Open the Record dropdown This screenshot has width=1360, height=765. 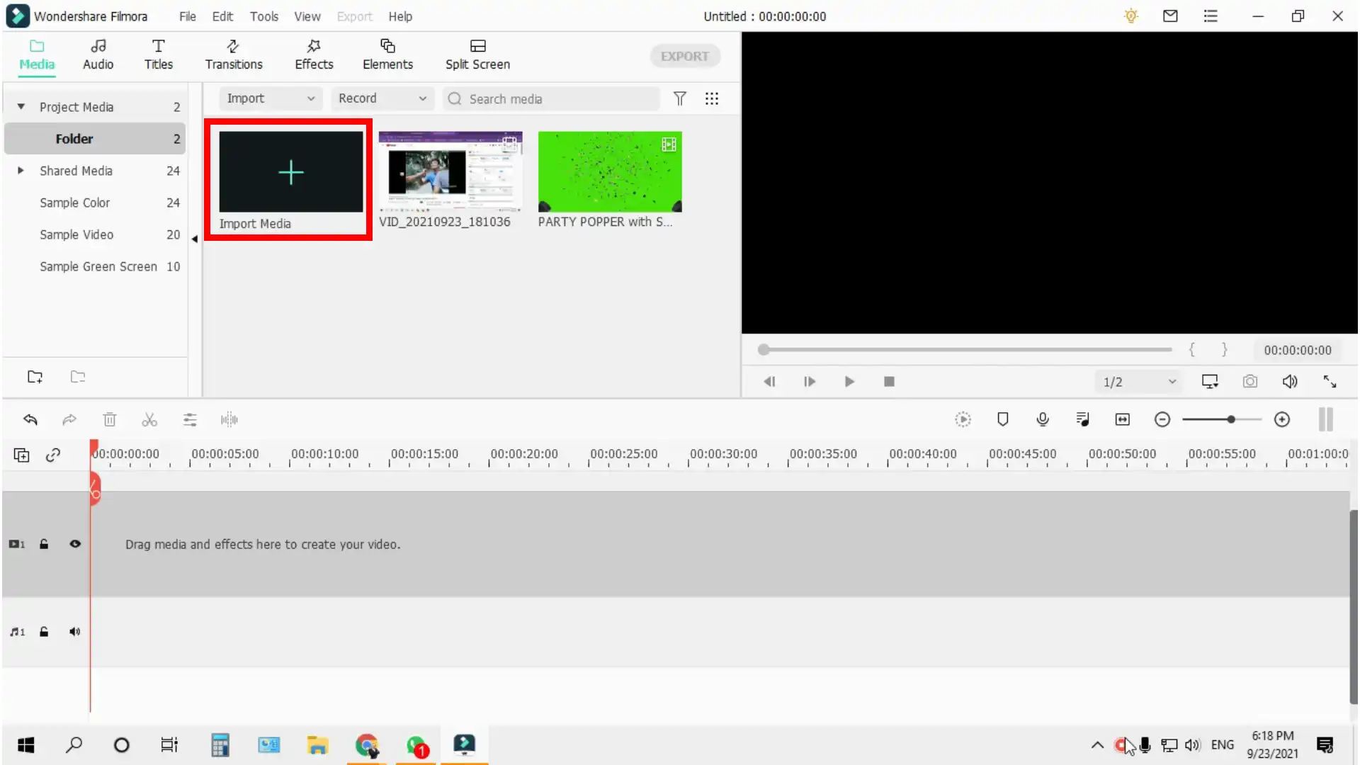[x=382, y=98]
